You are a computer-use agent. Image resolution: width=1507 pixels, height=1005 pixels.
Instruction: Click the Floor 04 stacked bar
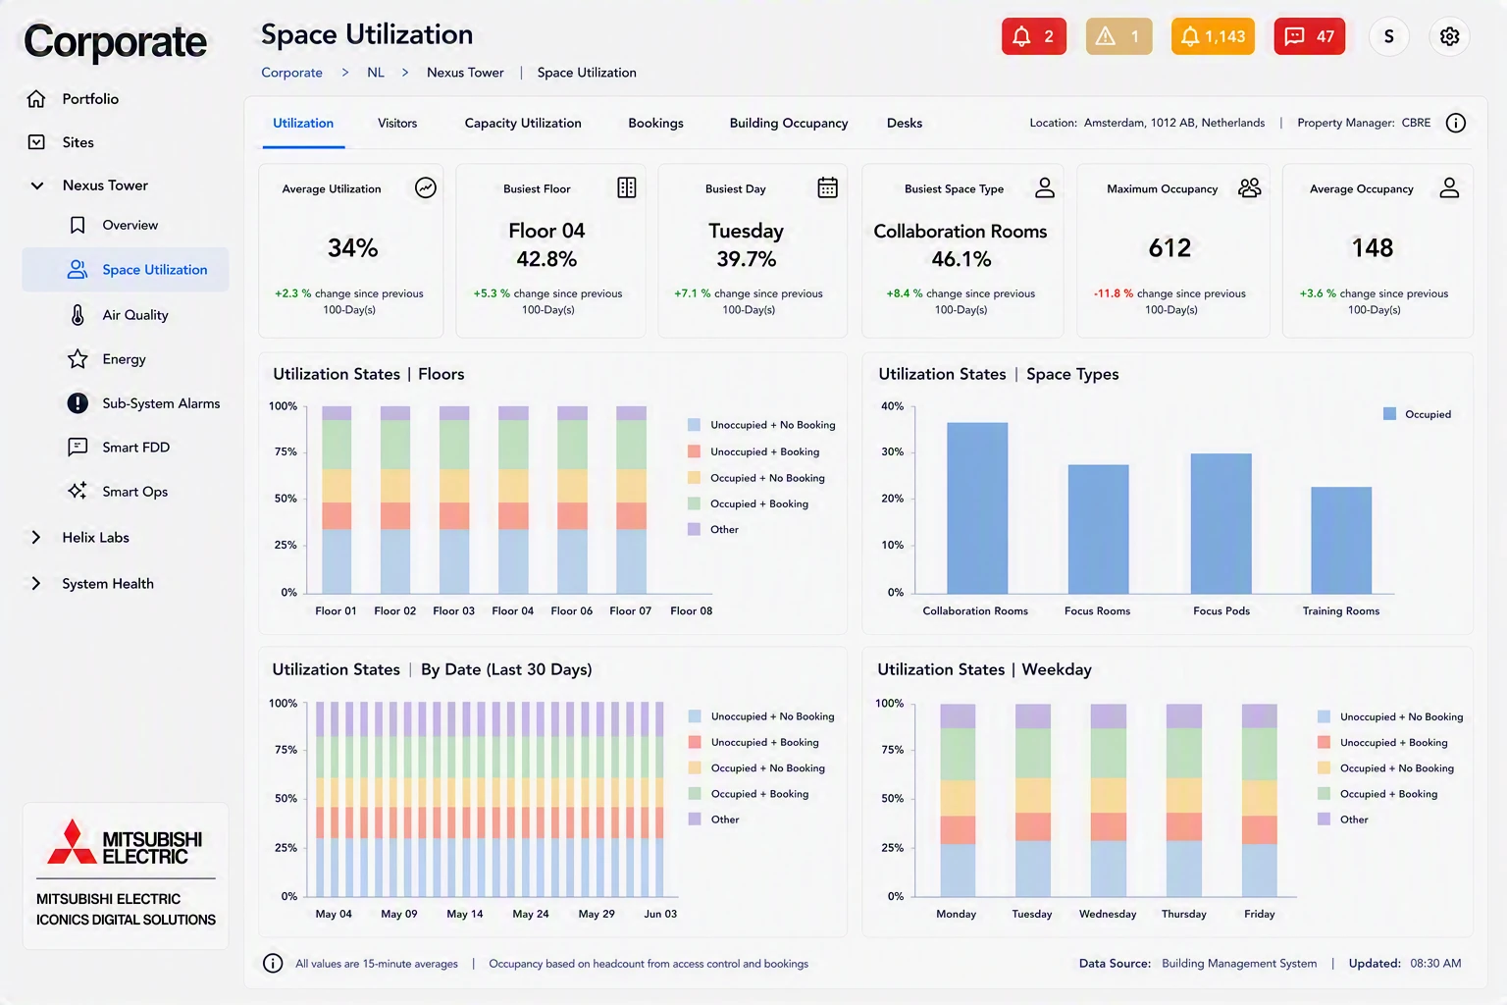click(513, 500)
